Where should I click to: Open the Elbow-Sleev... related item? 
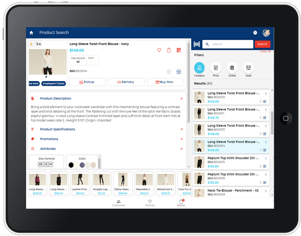pos(123,184)
